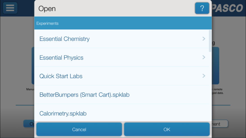
Task: Click the question mark help button
Action: (202, 8)
